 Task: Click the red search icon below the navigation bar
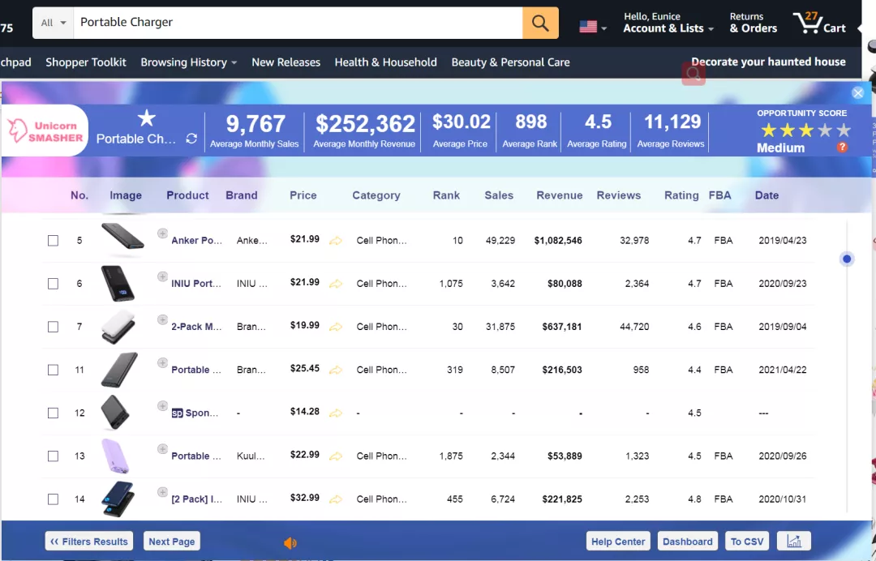coord(693,73)
